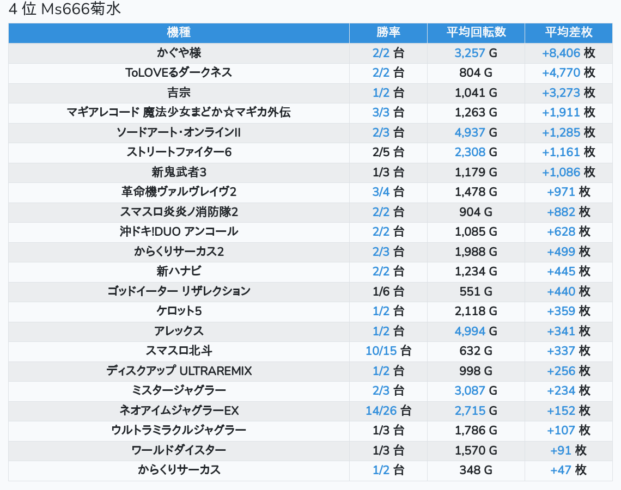Select 3/4 台 win rate of 革命機ヴァルヴレイヴ2

tap(388, 192)
